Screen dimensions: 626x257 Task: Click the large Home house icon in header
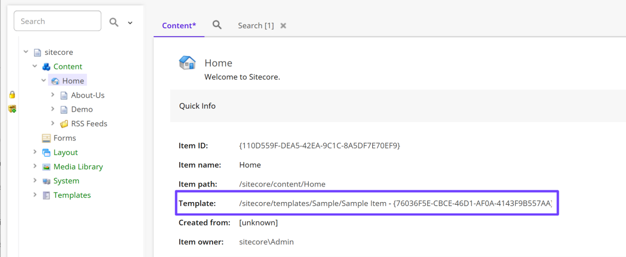click(x=187, y=63)
